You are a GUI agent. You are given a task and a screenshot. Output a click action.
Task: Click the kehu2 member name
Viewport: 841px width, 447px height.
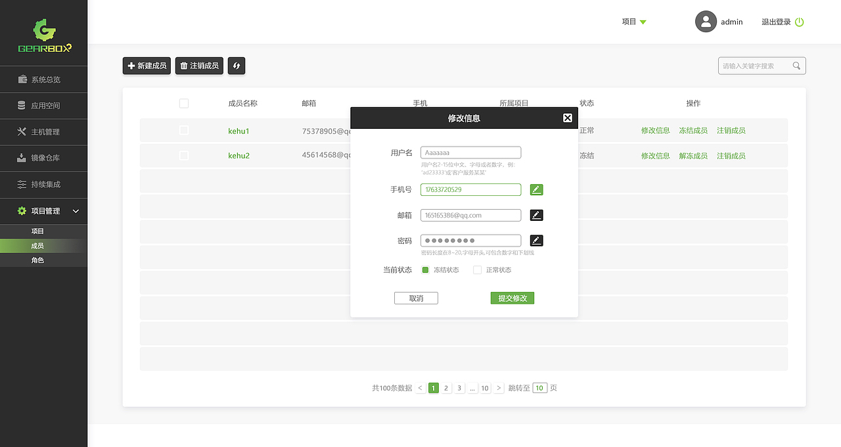(x=239, y=156)
